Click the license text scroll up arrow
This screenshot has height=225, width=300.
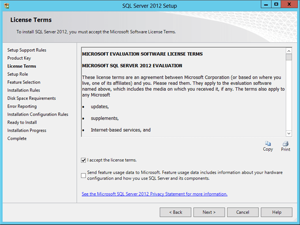[x=289, y=51]
